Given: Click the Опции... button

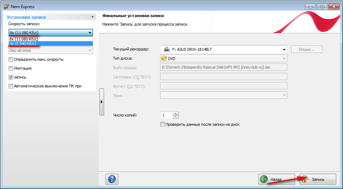Looking at the screenshot, I should click(x=306, y=49).
